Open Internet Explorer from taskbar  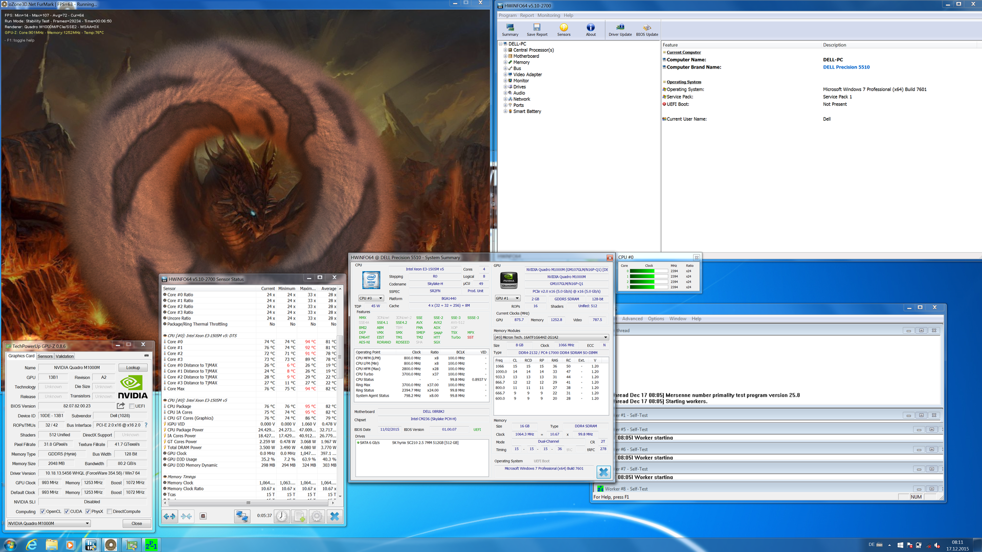pyautogui.click(x=32, y=545)
